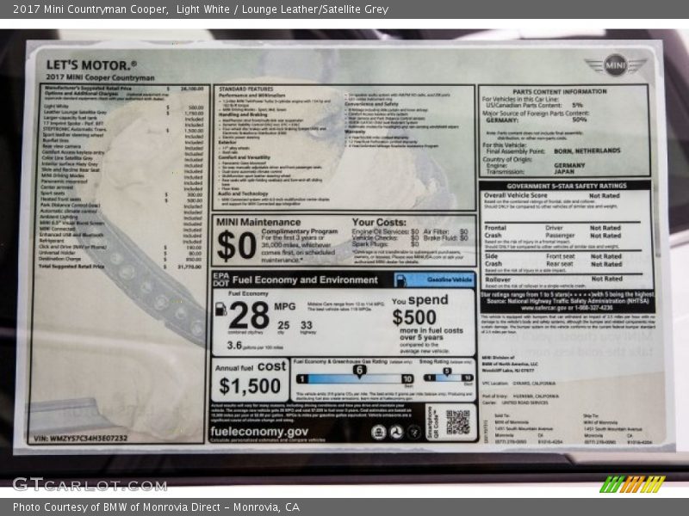Click greenhouse gas rating marker 6

coord(359,372)
